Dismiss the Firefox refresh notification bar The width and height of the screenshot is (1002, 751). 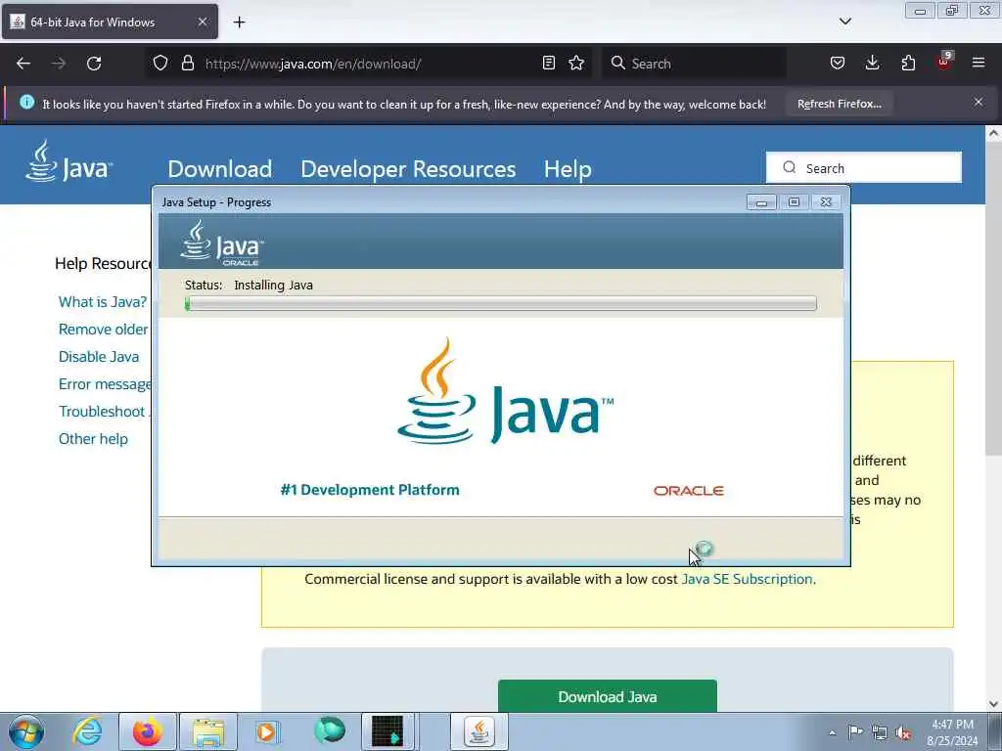click(x=979, y=102)
